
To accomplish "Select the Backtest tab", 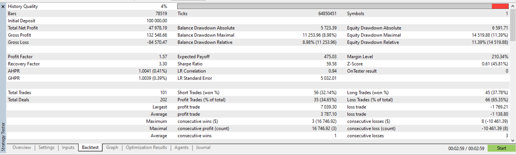I will point(91,148).
